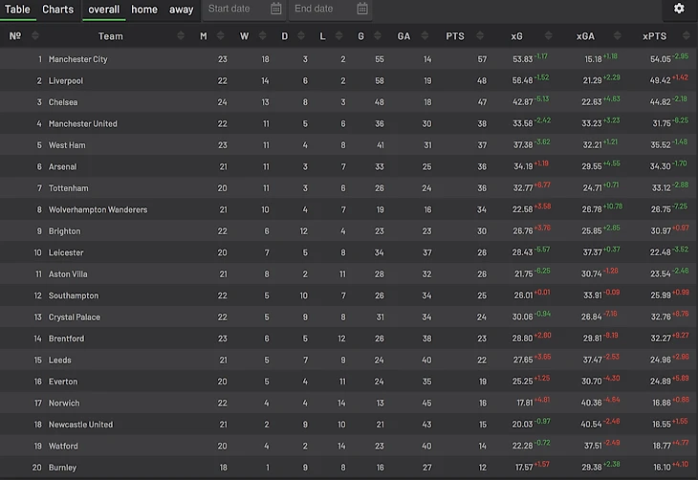
Task: Sort table by Team column arrows
Action: coord(181,36)
